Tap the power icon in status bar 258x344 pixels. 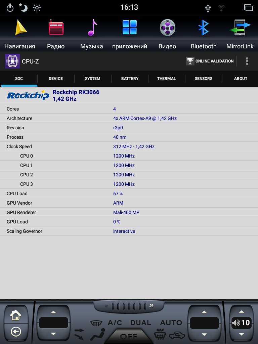pyautogui.click(x=10, y=8)
